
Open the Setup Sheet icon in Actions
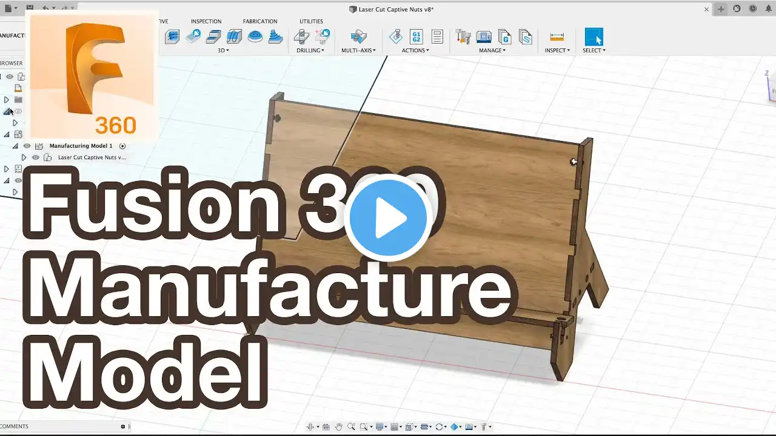point(437,37)
